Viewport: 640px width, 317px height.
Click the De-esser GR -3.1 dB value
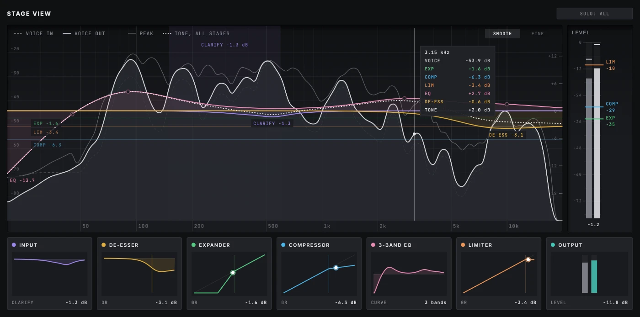point(167,302)
